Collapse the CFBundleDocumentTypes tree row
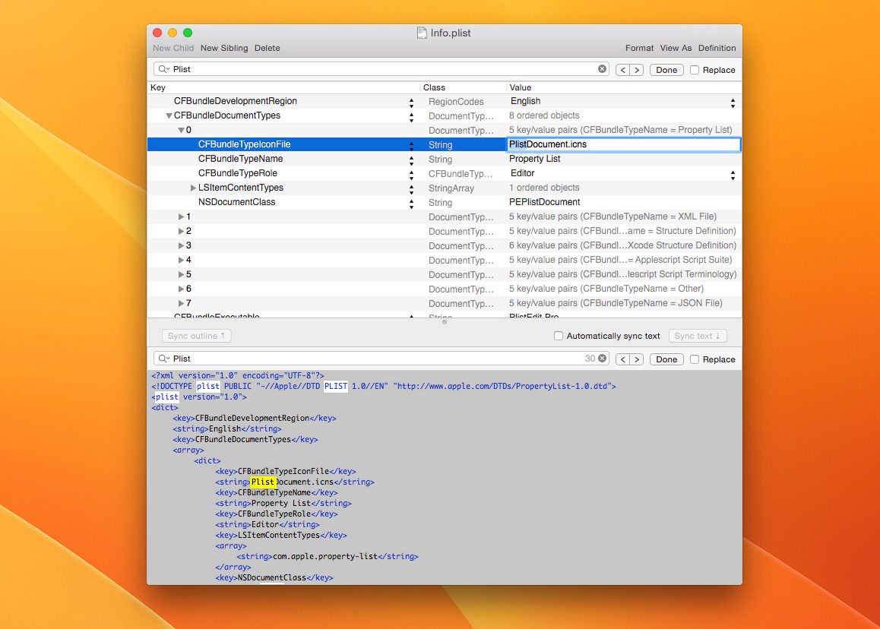Screen dimensions: 880x629 pyautogui.click(x=169, y=115)
